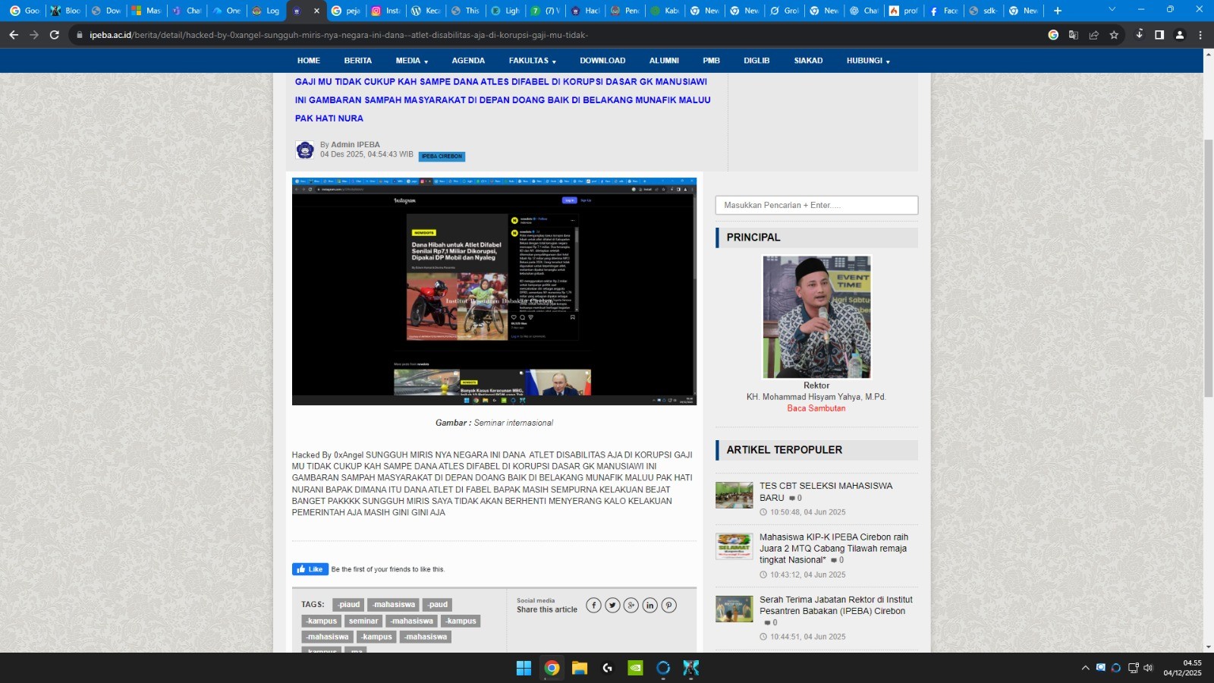Show hidden system tray icons
Screen dimensions: 1214x683
pyautogui.click(x=1085, y=668)
